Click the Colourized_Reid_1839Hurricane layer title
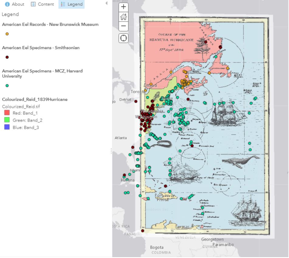Image resolution: width=289 pixels, height=258 pixels. (35, 99)
